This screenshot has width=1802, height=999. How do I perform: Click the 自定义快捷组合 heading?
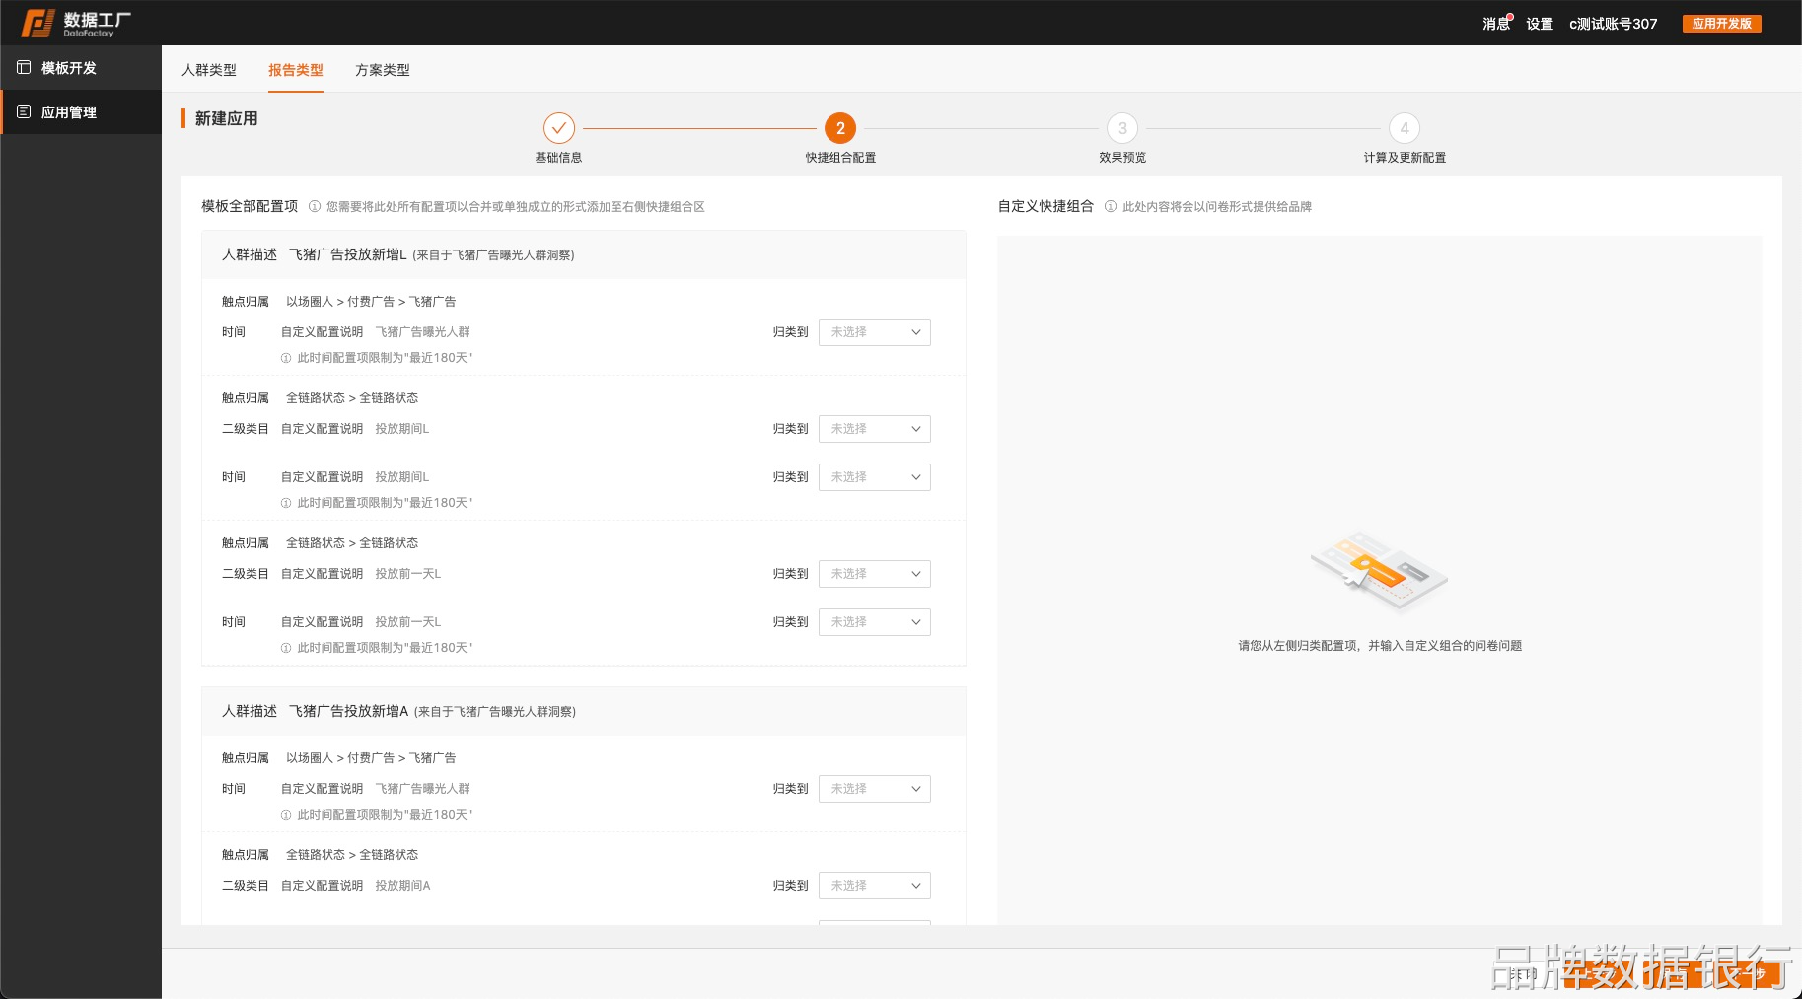(1045, 206)
